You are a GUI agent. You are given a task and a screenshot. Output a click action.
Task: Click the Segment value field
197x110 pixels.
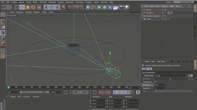click(x=159, y=88)
